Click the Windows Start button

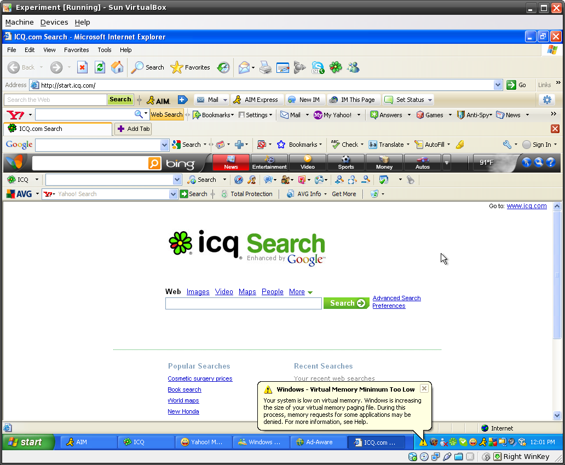[x=29, y=442]
